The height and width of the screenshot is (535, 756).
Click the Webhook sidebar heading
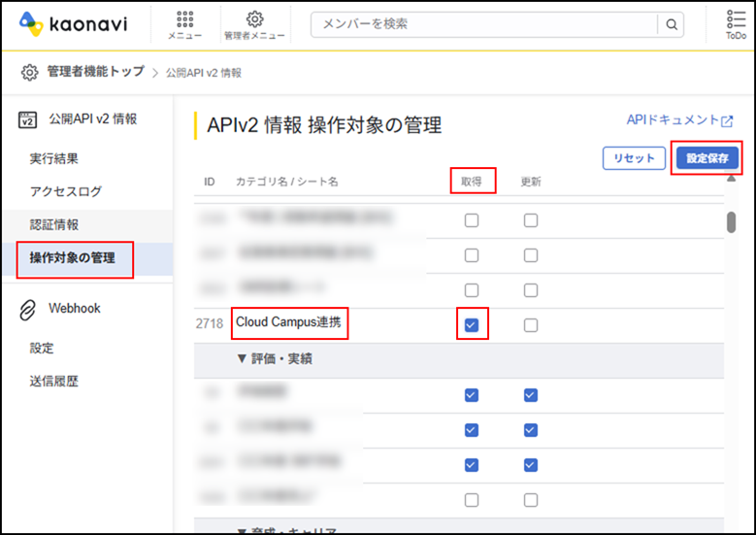click(75, 308)
